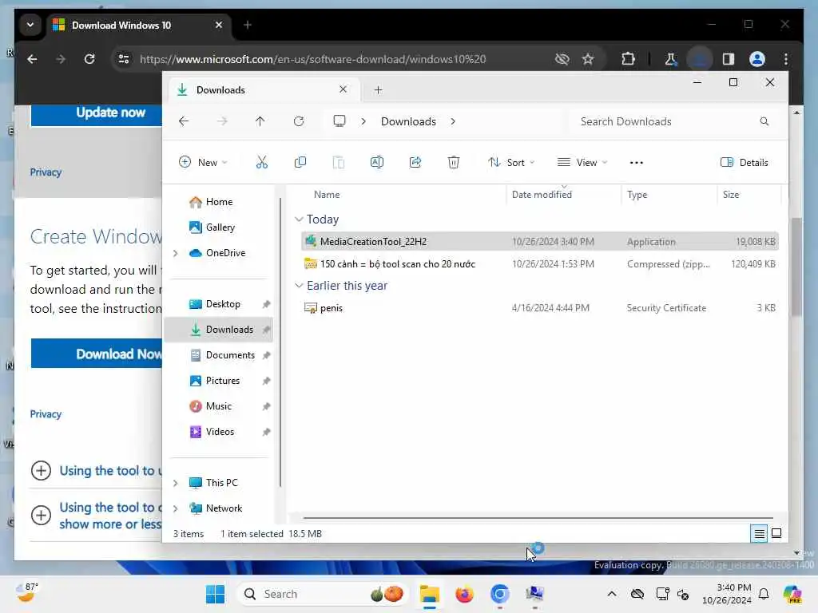Click the Paste icon in Explorer toolbar
The width and height of the screenshot is (818, 613).
(339, 162)
